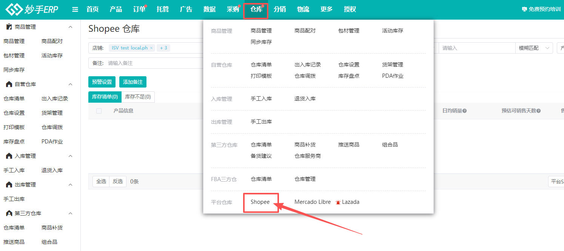Click the clipboard icon beside sidebar 商品管理 heading

click(9, 27)
